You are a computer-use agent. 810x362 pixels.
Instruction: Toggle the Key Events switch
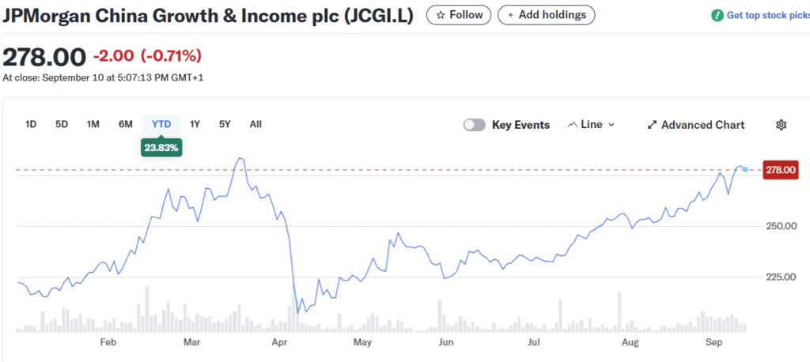tap(475, 125)
